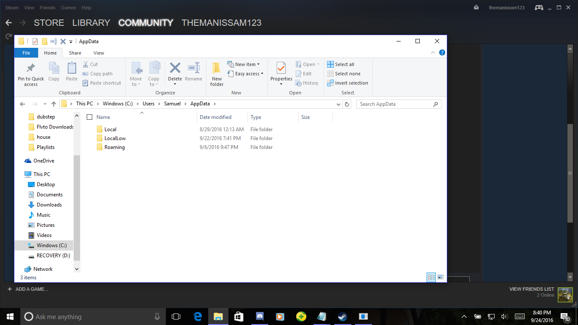Screen dimensions: 578x325
Task: Select the Local folder
Action: (110, 129)
